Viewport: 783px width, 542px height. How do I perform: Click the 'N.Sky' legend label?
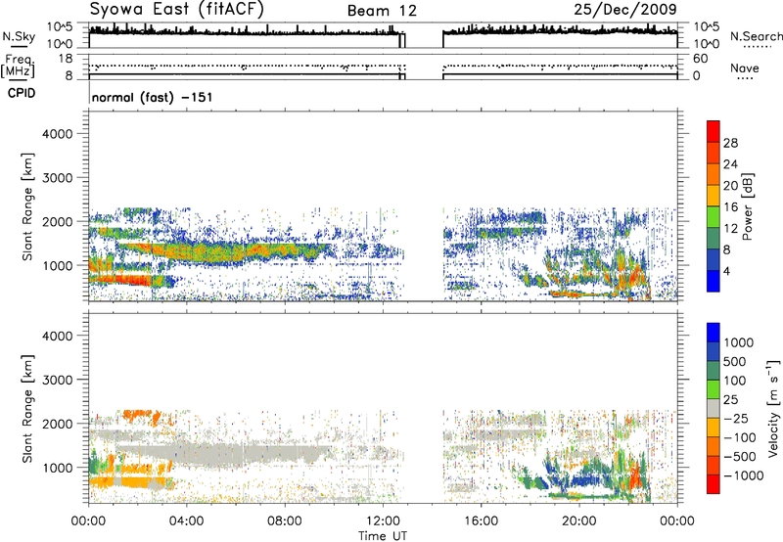click(x=19, y=37)
